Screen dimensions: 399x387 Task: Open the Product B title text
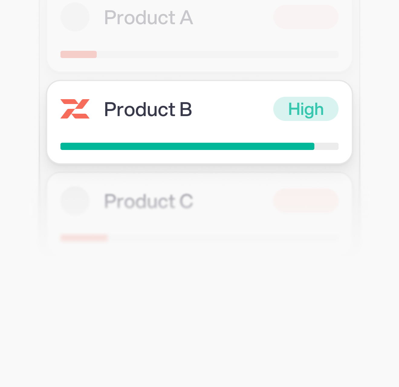click(x=148, y=109)
